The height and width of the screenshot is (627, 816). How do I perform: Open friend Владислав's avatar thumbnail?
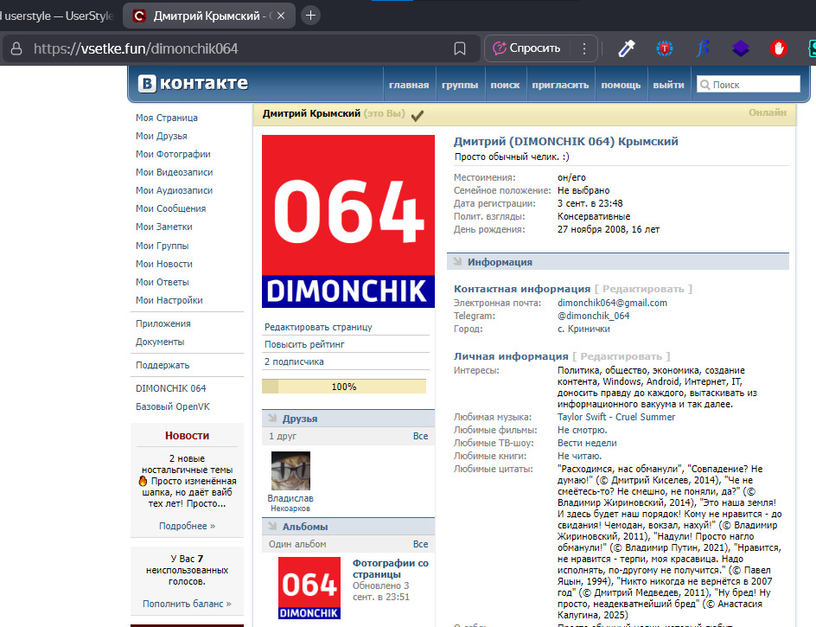[x=290, y=470]
